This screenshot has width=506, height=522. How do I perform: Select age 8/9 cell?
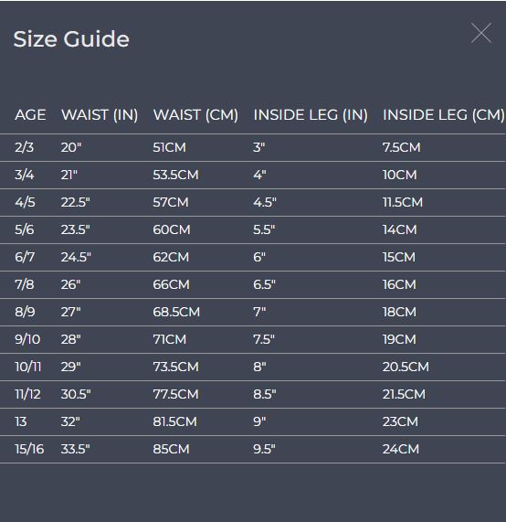25,312
